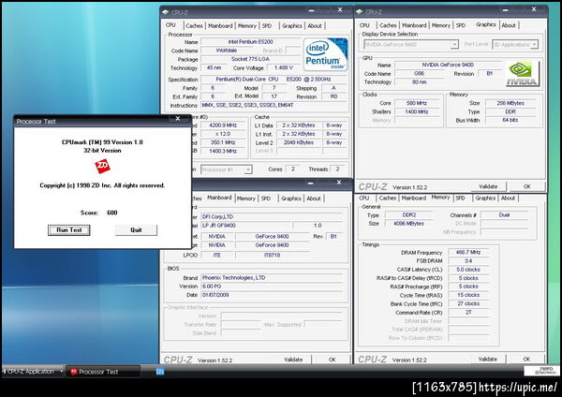This screenshot has width=562, height=397.
Task: Click CPU-Z title bar icon of CPU window
Action: 165,12
